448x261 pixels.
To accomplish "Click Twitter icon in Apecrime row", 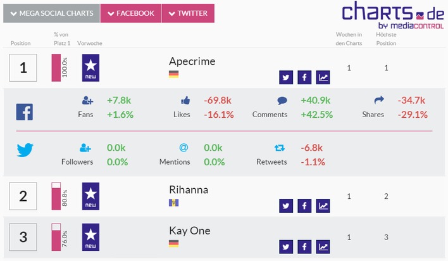I will pos(286,78).
